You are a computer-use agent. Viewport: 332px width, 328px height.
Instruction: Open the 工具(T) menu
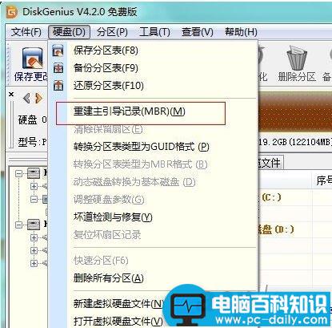coord(154,32)
